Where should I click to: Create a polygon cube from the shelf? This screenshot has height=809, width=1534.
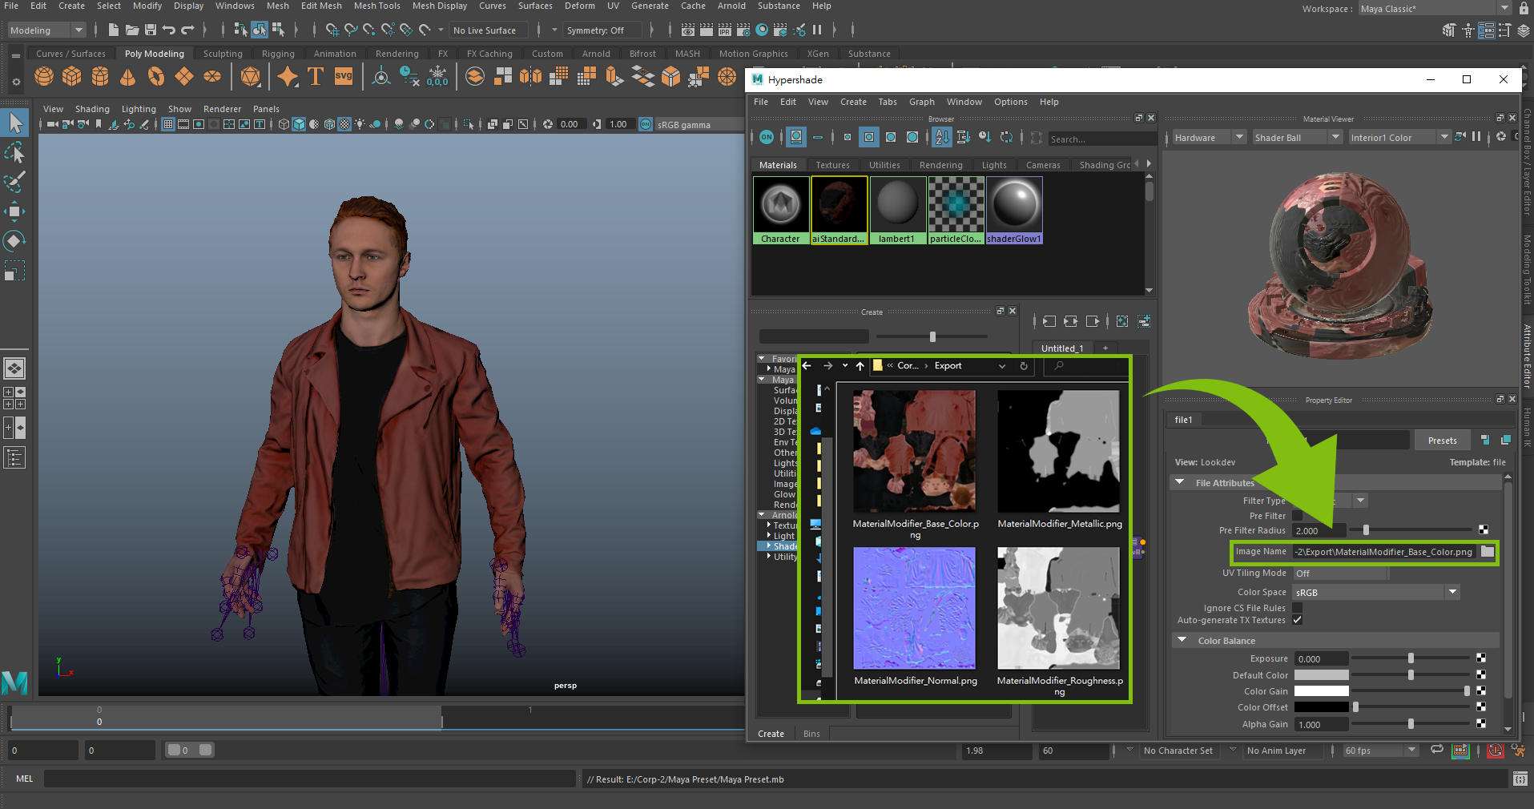pos(72,76)
